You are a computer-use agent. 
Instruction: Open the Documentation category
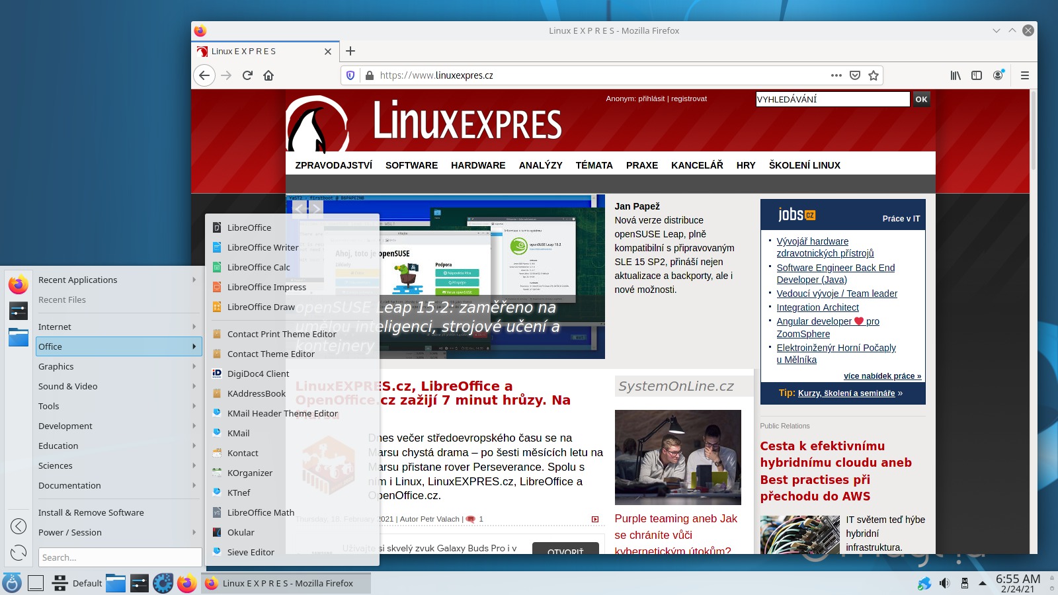[x=118, y=485]
